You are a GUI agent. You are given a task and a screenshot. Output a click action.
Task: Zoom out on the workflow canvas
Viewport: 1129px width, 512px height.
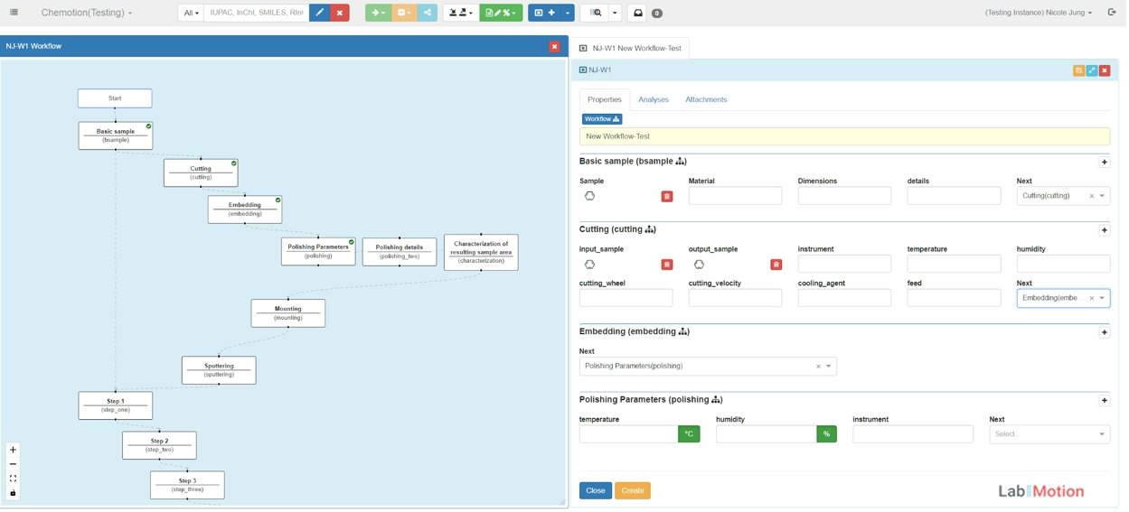(13, 464)
